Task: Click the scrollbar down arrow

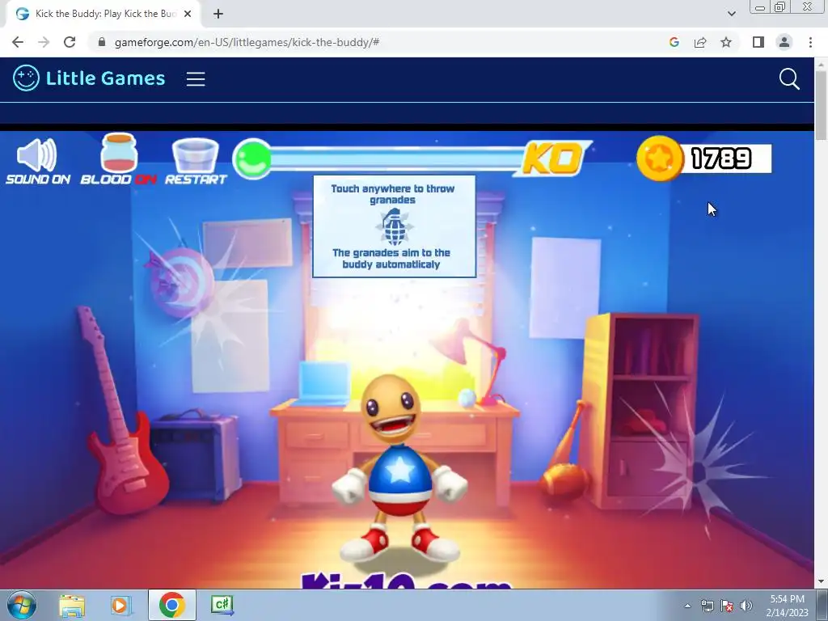Action: point(822,582)
